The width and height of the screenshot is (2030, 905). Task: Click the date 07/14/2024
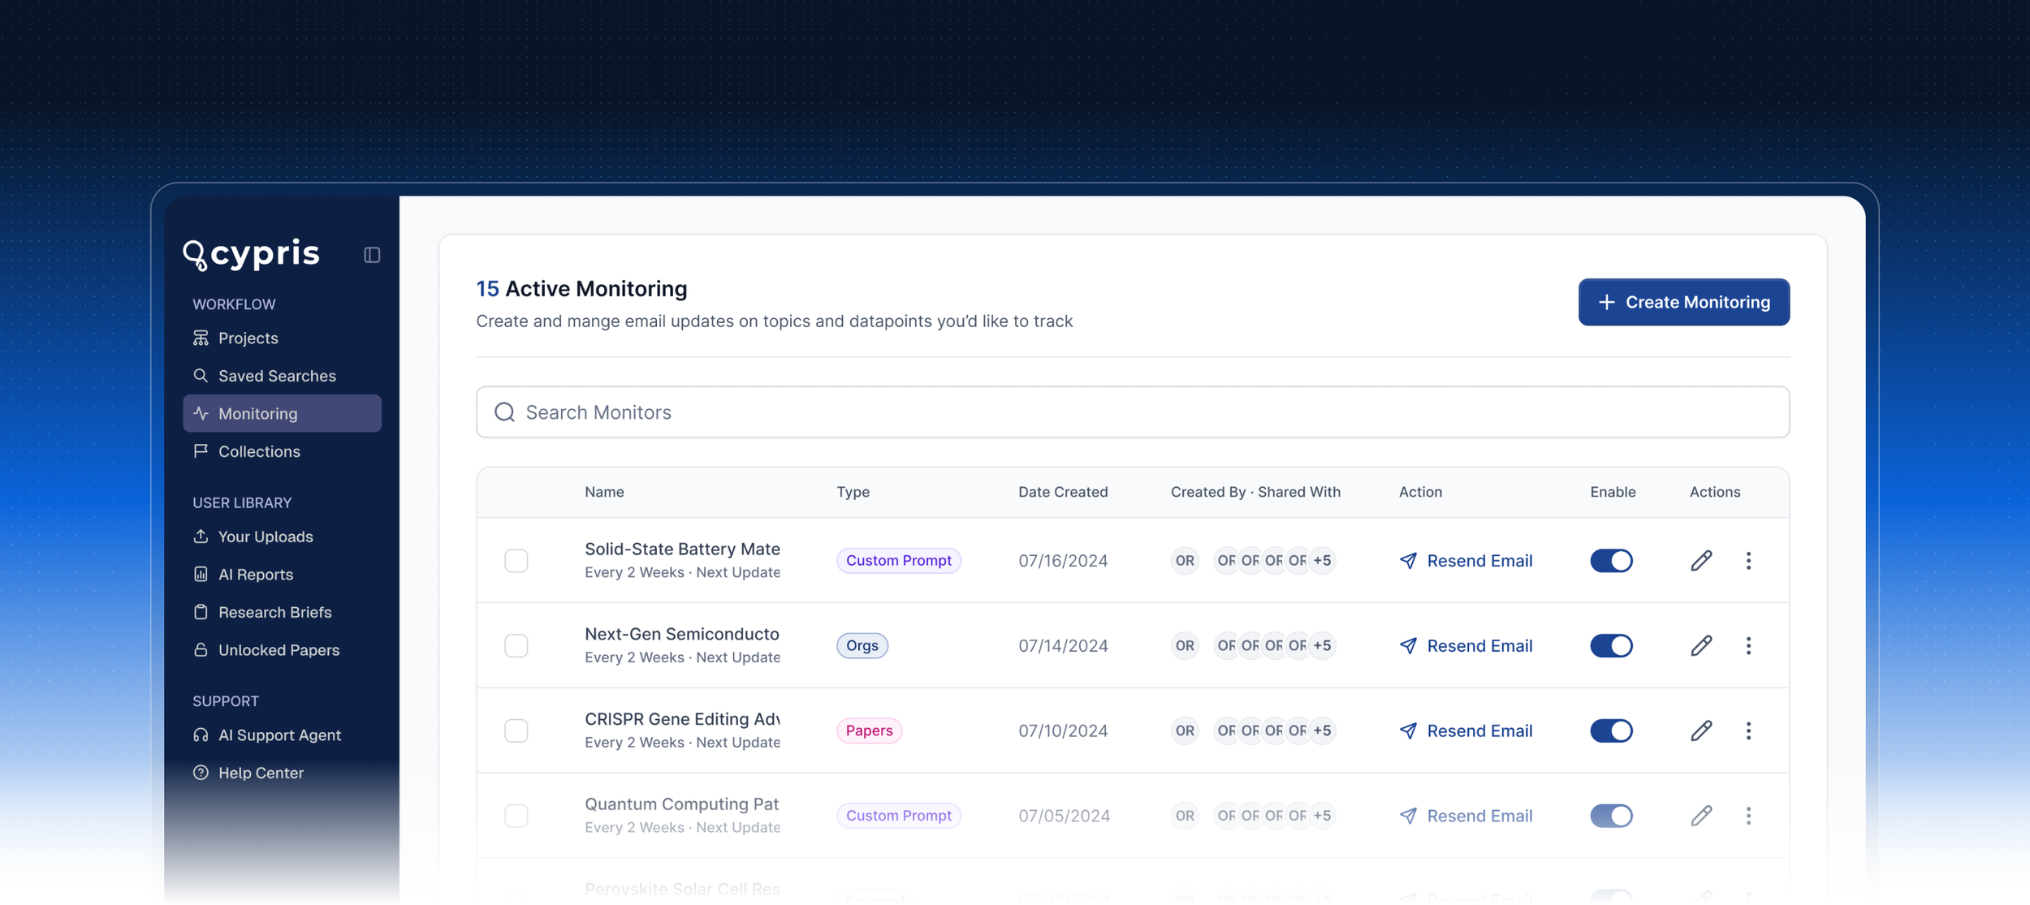pos(1063,645)
